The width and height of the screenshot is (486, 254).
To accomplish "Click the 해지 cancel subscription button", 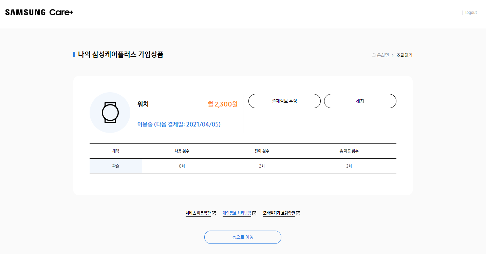I will click(x=360, y=101).
